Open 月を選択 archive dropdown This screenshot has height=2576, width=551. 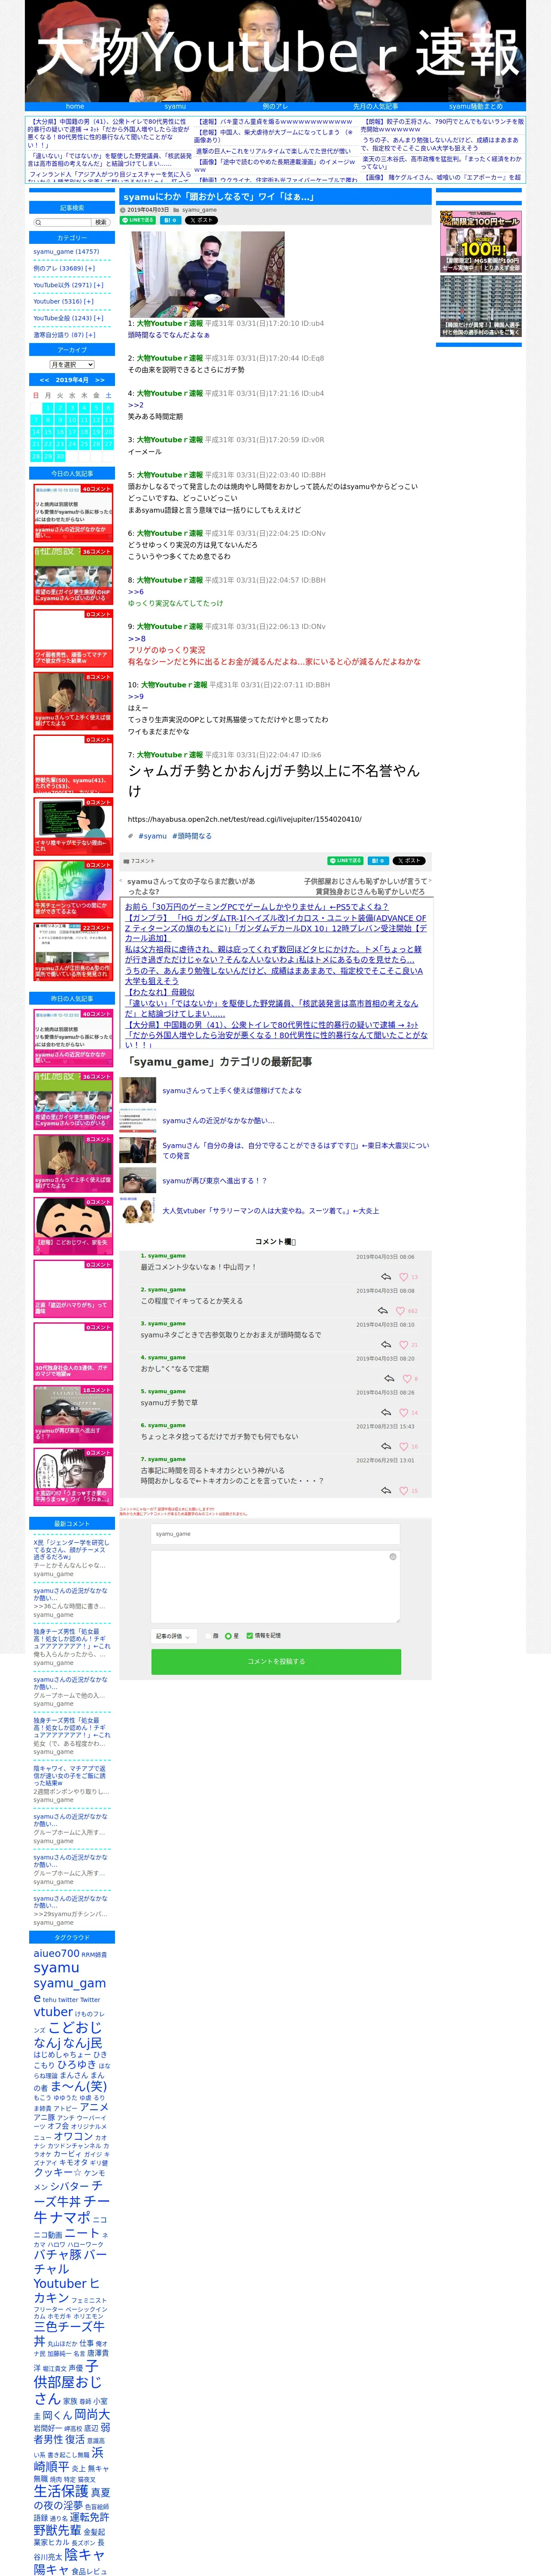[x=72, y=365]
